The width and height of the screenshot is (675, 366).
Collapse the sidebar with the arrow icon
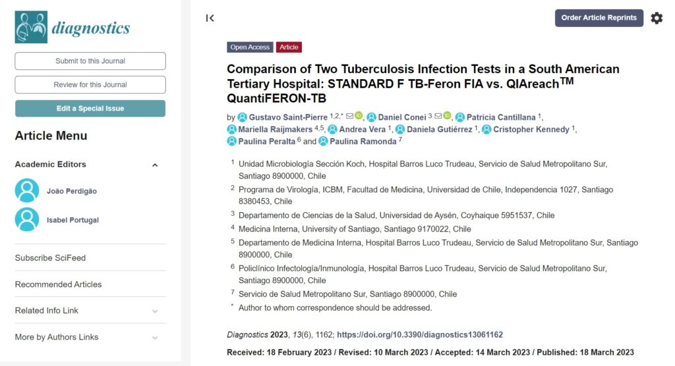coord(210,18)
